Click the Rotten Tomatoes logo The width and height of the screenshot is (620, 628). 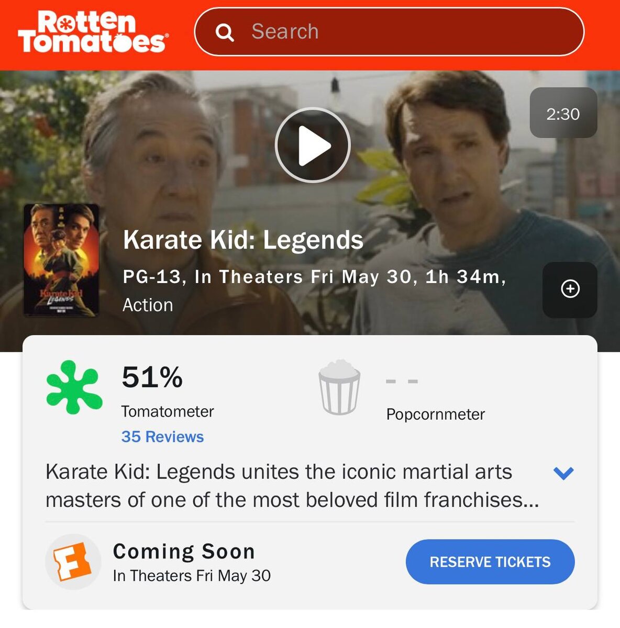(93, 31)
